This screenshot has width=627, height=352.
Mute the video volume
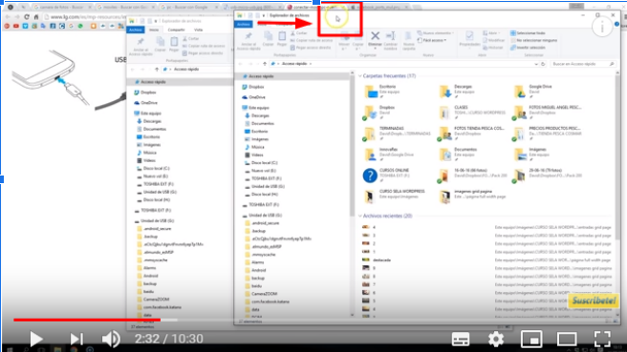coord(111,339)
